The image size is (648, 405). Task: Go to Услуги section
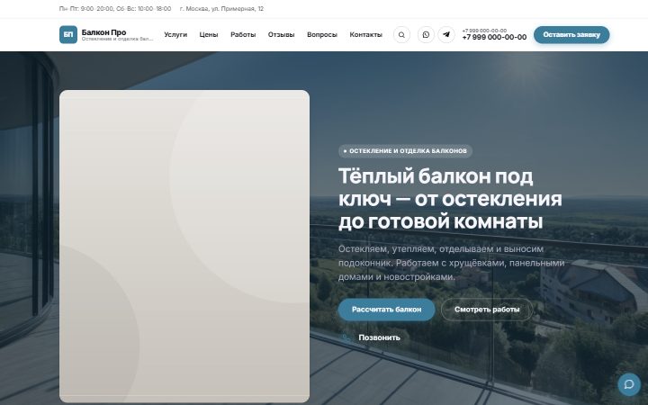pyautogui.click(x=175, y=35)
